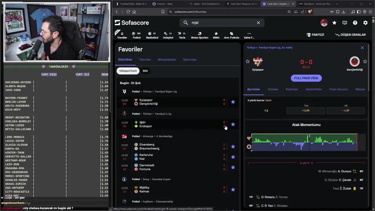Pick the Alt 1.57 corner odds

346,110
